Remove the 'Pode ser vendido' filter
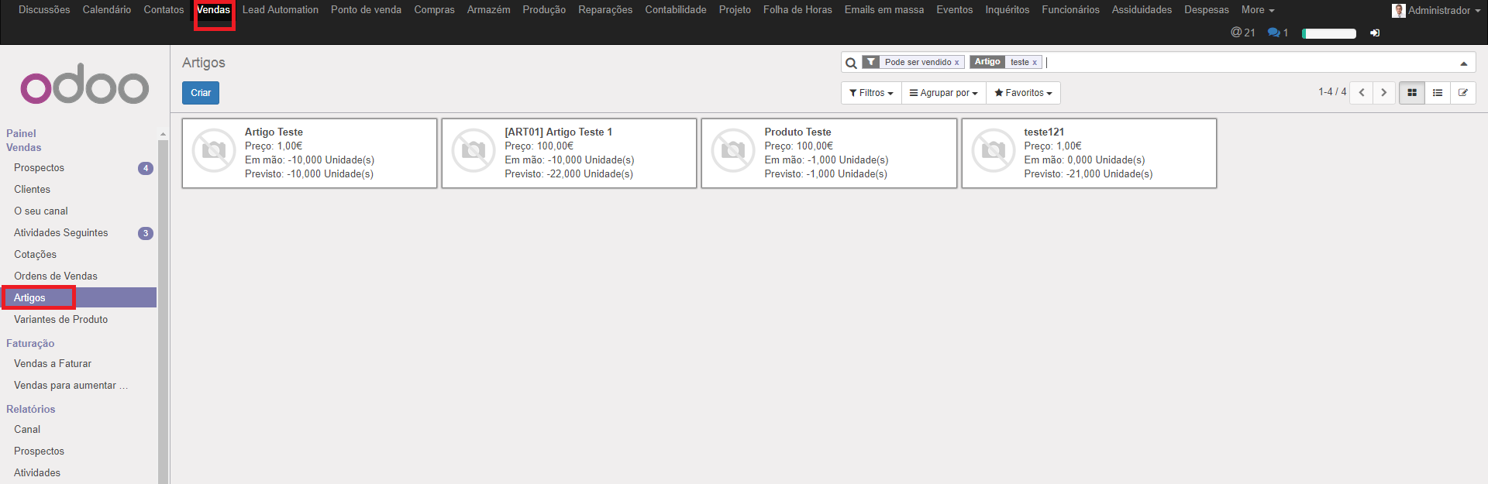Viewport: 1488px width, 484px height. [956, 63]
